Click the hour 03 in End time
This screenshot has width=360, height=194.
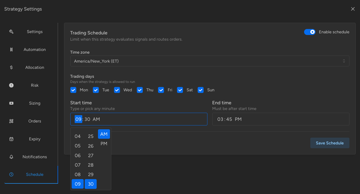click(220, 119)
